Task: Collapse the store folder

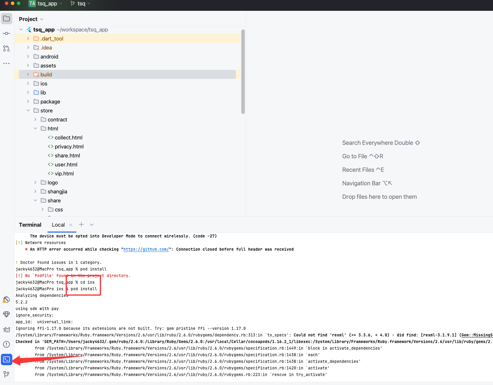Action: coord(28,111)
